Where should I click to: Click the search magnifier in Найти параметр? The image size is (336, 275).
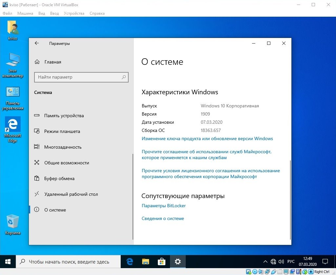(x=124, y=77)
